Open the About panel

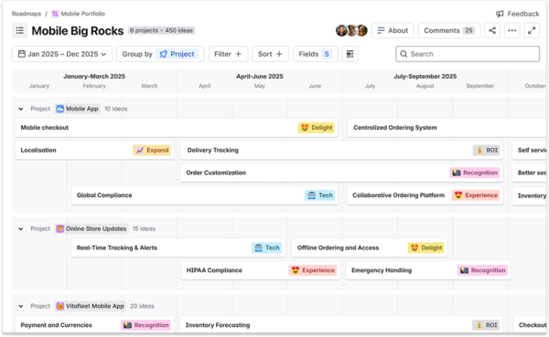pyautogui.click(x=393, y=30)
